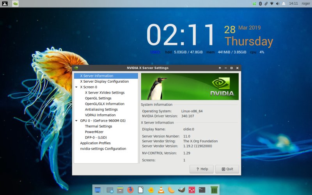
Task: Open the orange slice app in dock
Action: [x=171, y=190]
